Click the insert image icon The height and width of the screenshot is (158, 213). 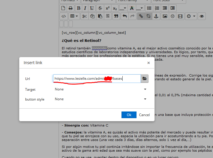(x=165, y=16)
